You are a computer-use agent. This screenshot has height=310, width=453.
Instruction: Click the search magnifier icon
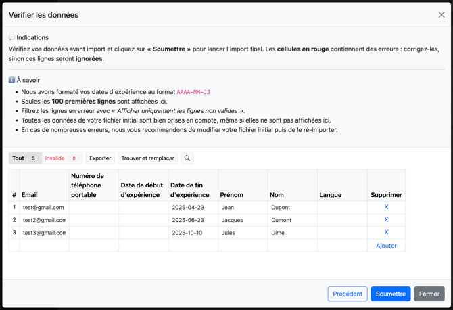coord(187,158)
